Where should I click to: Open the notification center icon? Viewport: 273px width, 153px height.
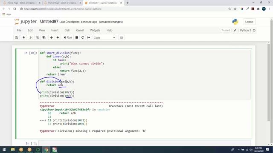point(267,150)
